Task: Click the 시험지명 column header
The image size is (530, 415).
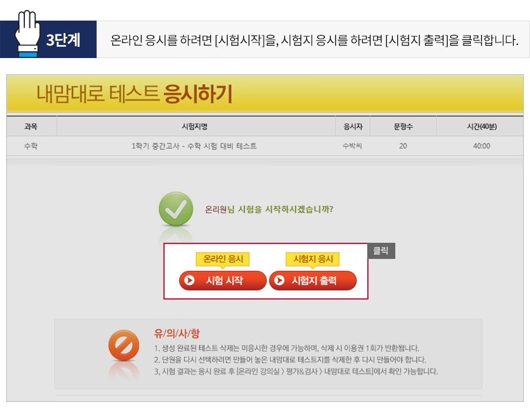Action: (x=194, y=127)
